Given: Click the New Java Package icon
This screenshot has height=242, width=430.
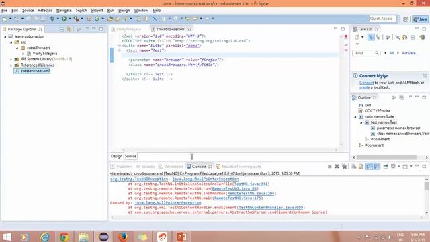Looking at the screenshot, I should (89, 19).
